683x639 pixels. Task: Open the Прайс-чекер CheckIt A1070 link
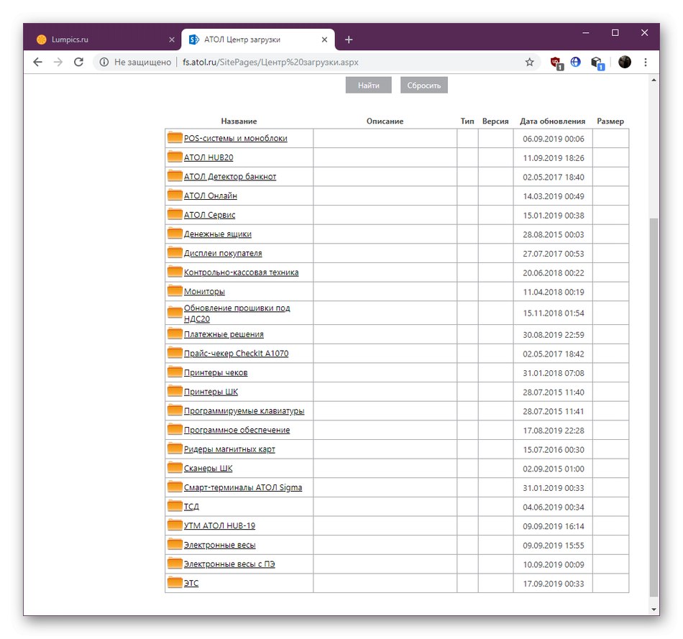tap(236, 353)
